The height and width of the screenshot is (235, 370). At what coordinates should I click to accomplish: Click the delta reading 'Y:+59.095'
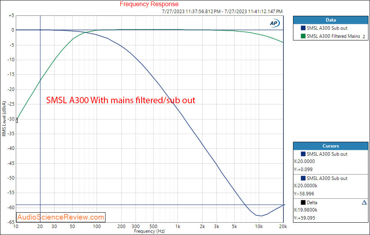[305, 218]
